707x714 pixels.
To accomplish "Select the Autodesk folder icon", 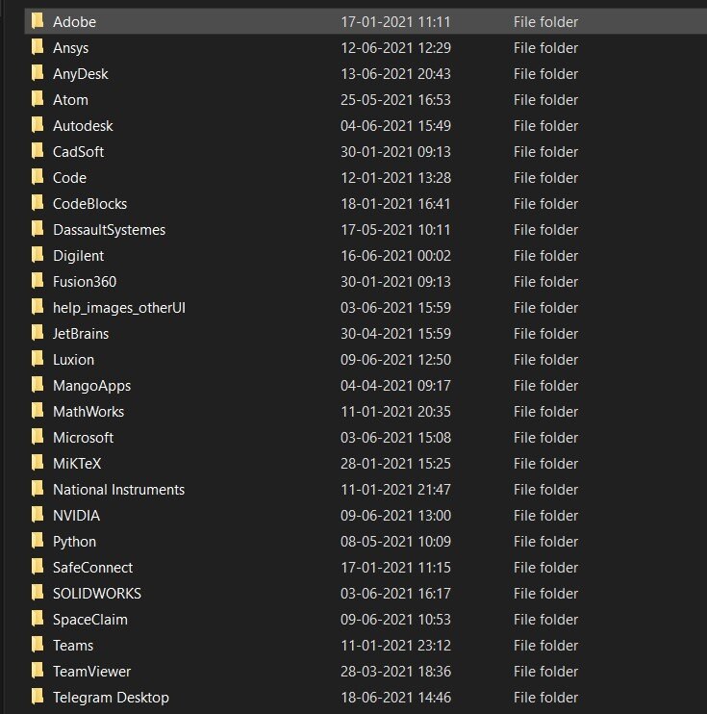I will (x=38, y=125).
